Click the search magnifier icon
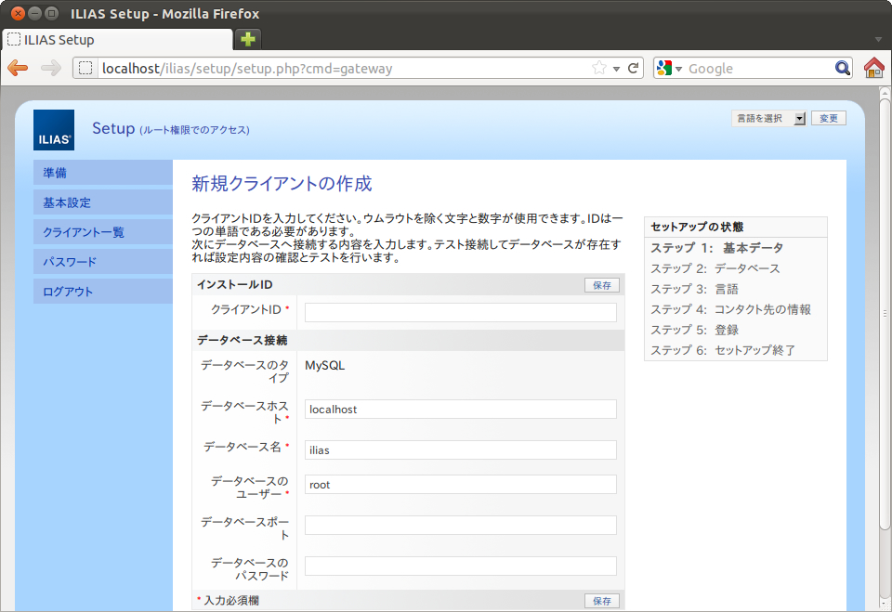The width and height of the screenshot is (892, 612). click(842, 68)
